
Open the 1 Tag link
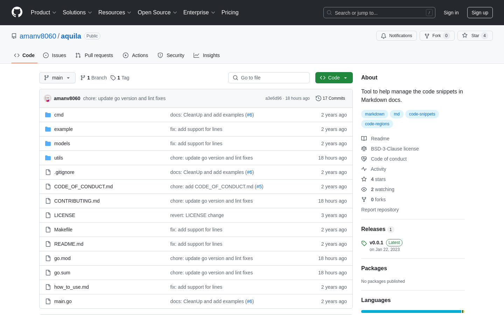[x=120, y=78]
